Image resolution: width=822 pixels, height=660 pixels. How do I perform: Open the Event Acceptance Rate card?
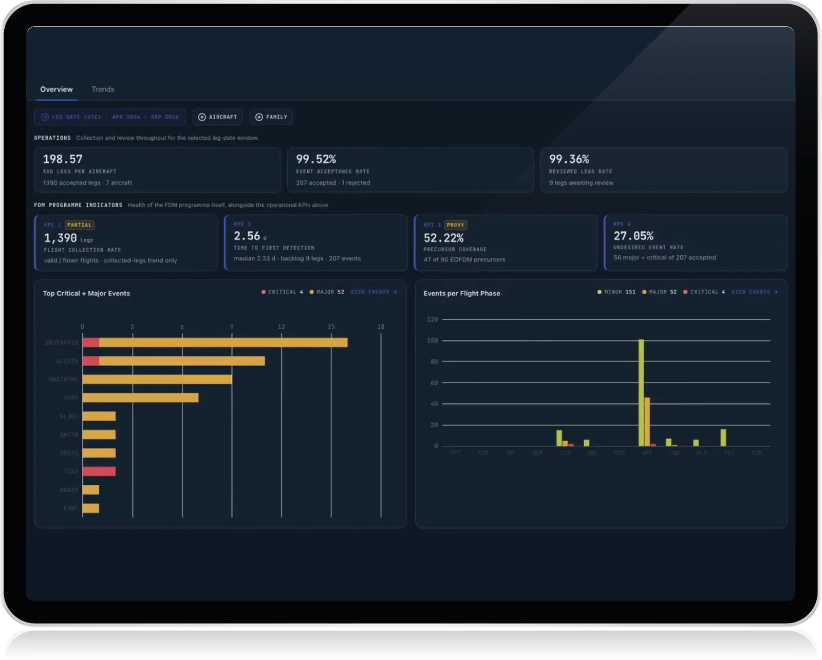410,170
